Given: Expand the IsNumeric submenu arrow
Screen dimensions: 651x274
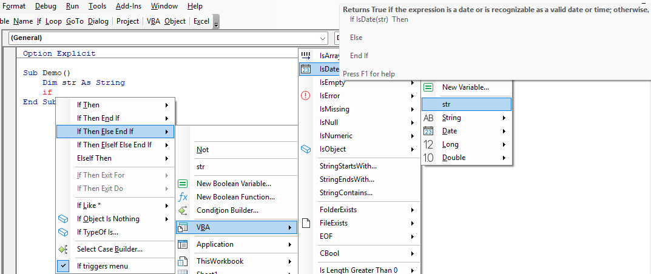Looking at the screenshot, I should 413,136.
